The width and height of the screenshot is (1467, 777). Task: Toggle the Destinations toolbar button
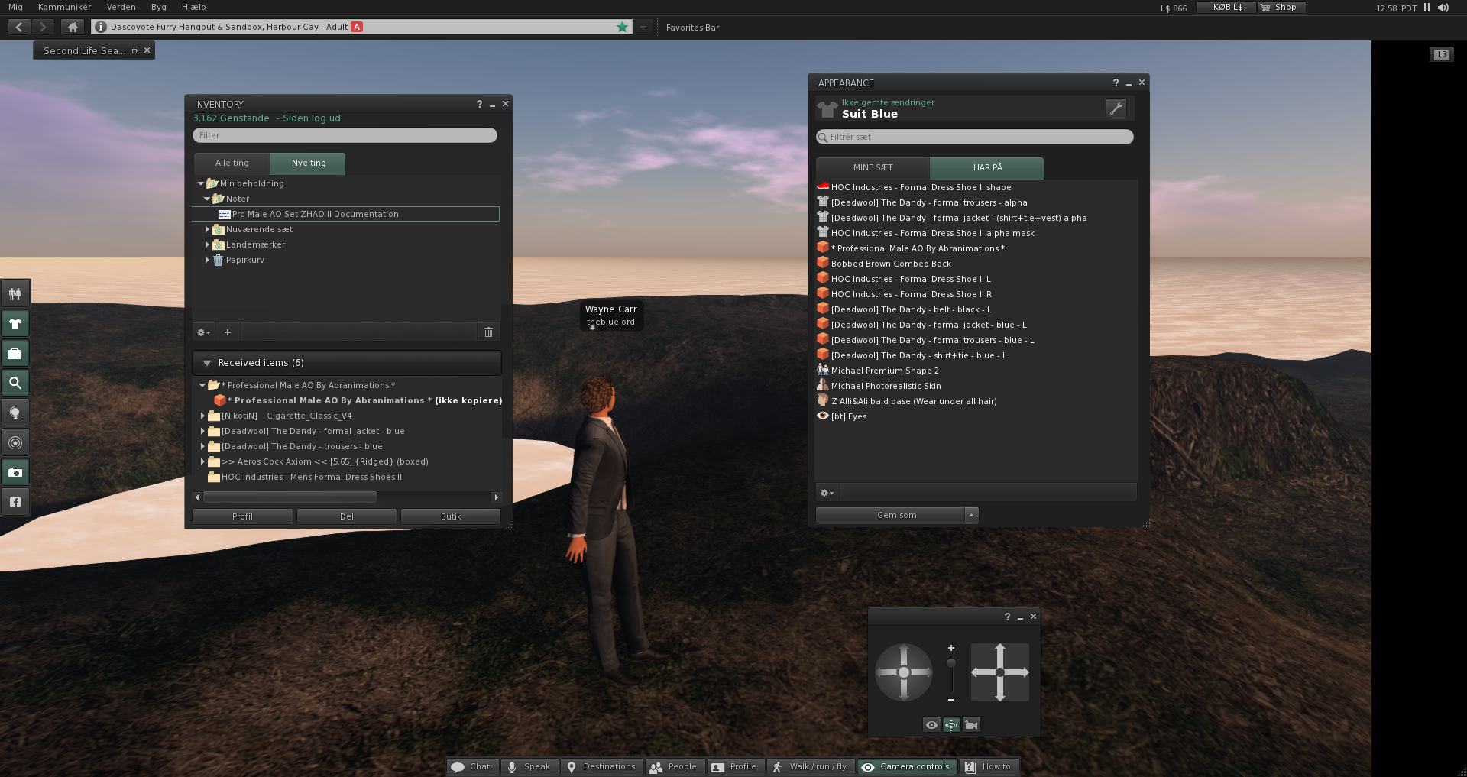601,766
